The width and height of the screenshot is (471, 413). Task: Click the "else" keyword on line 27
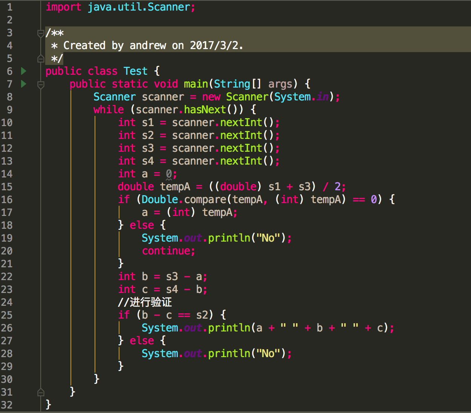pos(142,341)
